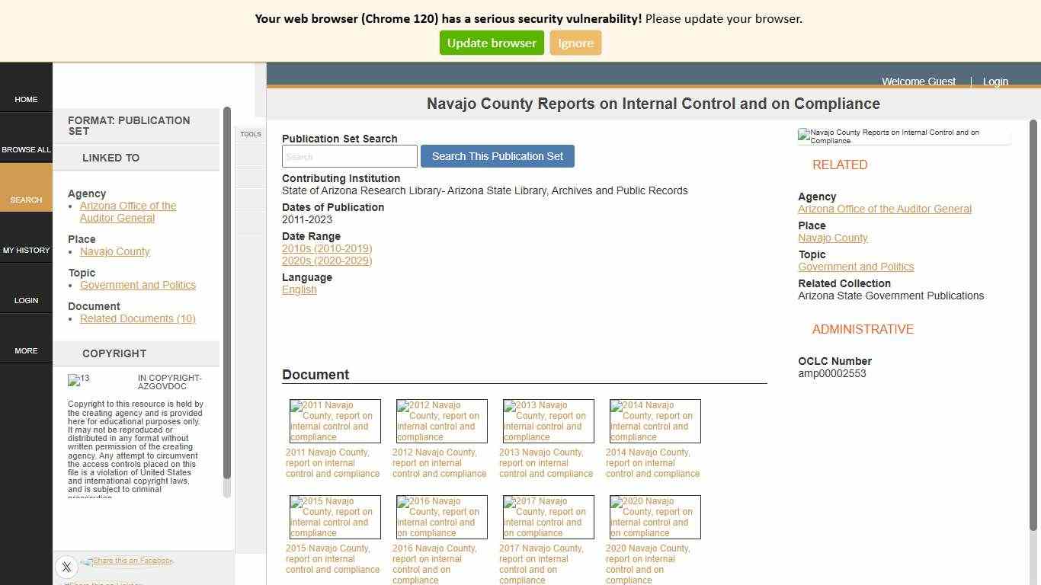
Task: Close the share panel with the X button
Action: pos(66,567)
